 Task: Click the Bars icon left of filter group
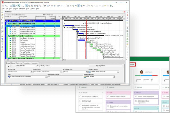click(45, 6)
